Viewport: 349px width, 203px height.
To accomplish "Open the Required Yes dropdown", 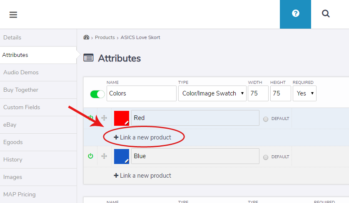I will click(x=304, y=93).
